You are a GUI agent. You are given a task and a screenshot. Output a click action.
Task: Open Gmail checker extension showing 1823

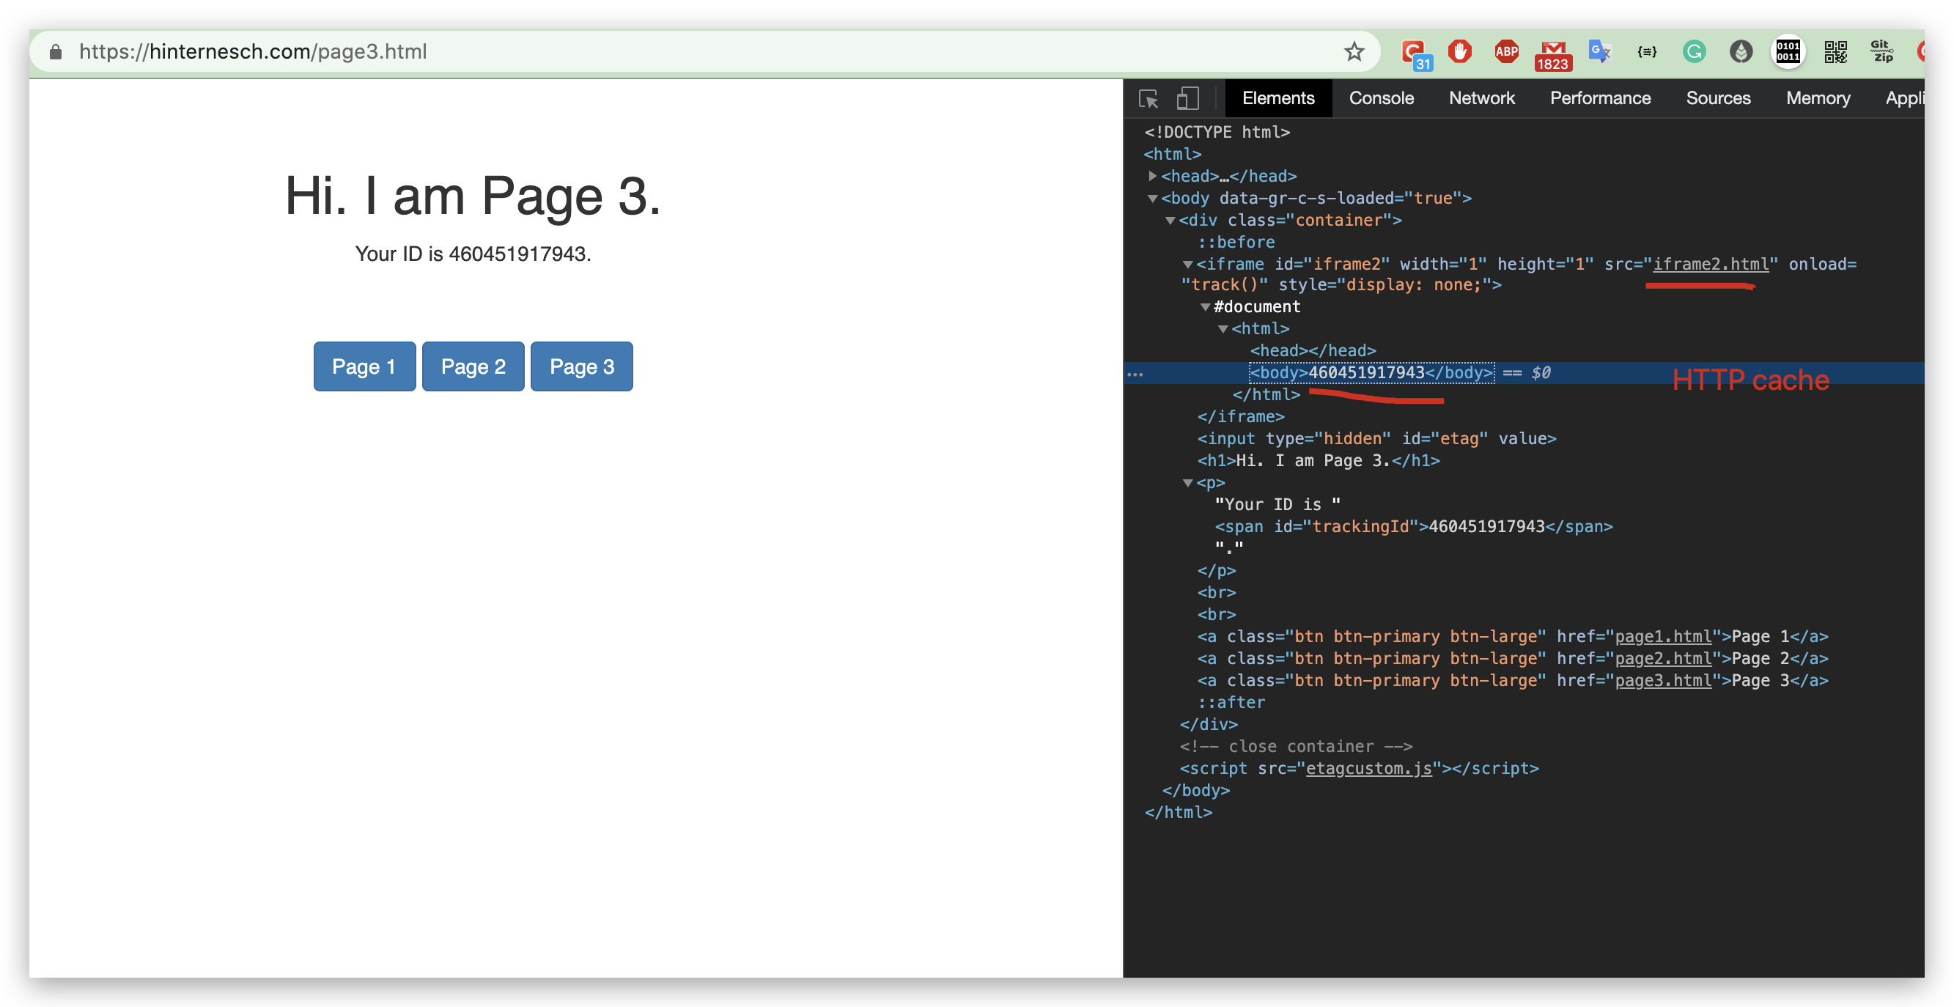(1553, 54)
